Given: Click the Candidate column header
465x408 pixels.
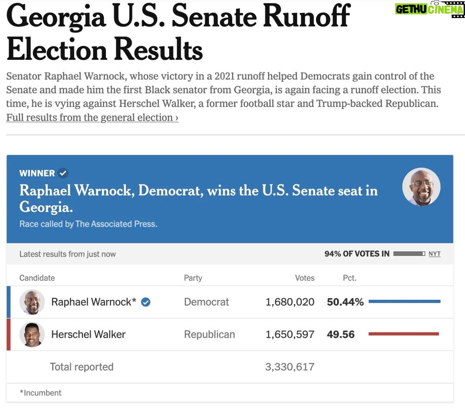Looking at the screenshot, I should tap(37, 278).
